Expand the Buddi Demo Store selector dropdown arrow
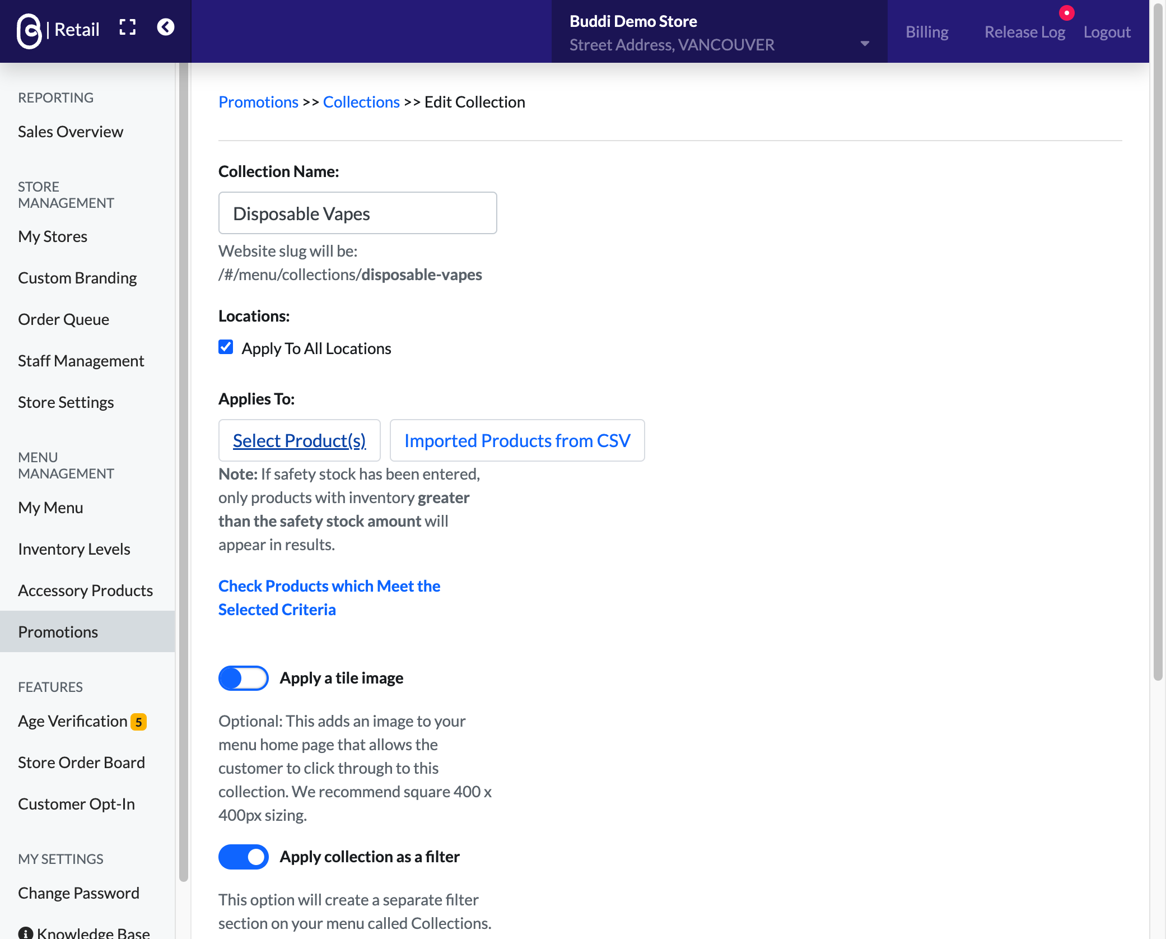 coord(865,44)
